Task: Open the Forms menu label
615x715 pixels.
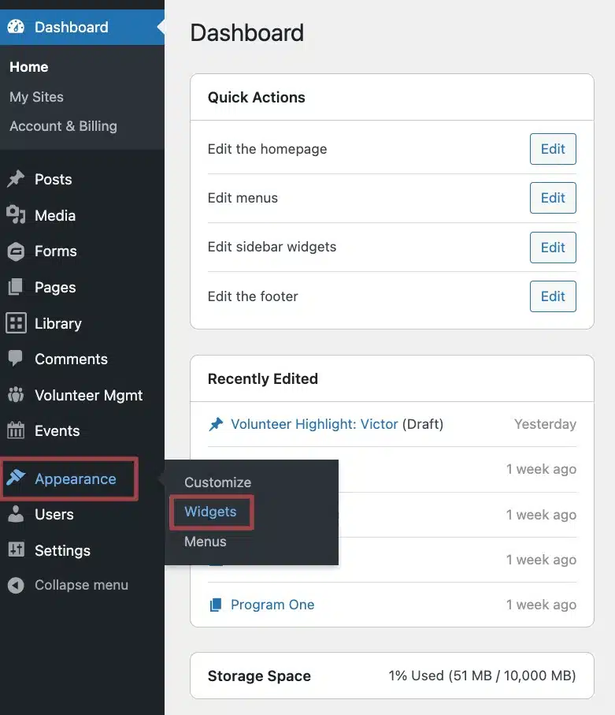Action: point(56,251)
